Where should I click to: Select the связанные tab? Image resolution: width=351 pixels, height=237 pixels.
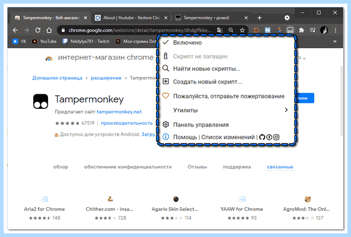[280, 167]
